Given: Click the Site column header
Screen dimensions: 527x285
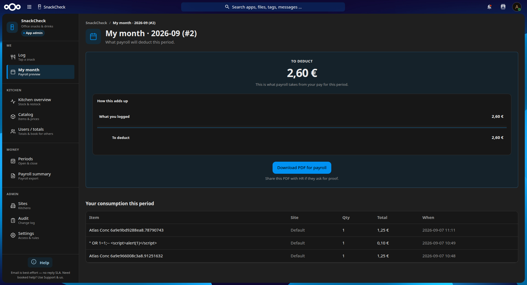Looking at the screenshot, I should pyautogui.click(x=295, y=218).
